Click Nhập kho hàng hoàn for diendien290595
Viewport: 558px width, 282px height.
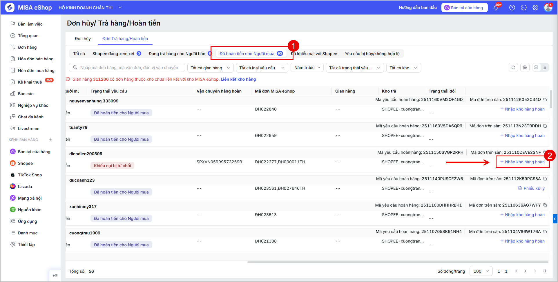tap(522, 162)
